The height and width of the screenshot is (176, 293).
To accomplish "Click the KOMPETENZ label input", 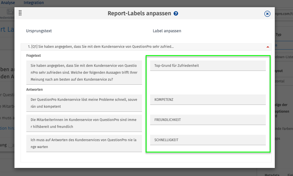I will click(208, 100).
